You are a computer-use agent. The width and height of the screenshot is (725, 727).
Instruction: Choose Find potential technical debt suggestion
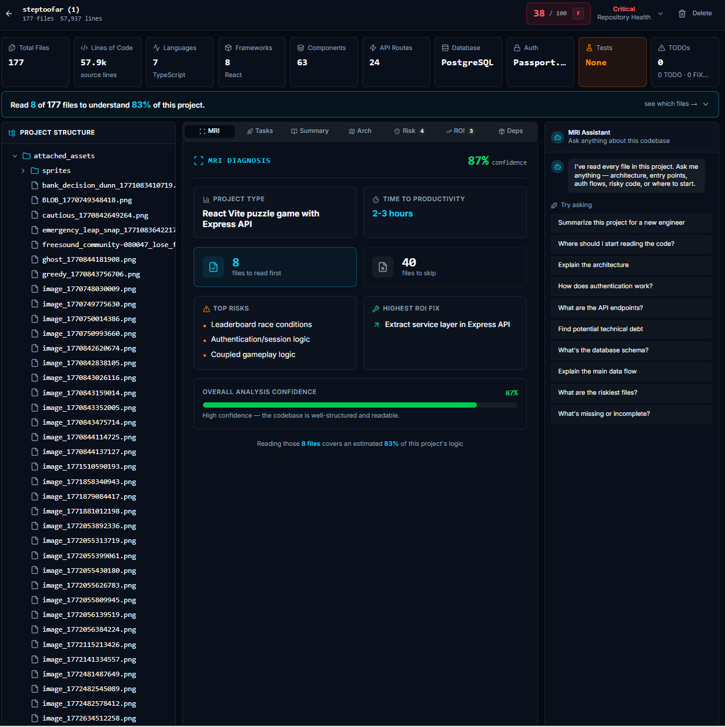631,329
